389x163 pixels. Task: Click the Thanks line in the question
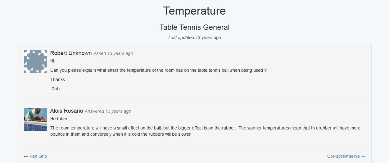[x=57, y=79]
